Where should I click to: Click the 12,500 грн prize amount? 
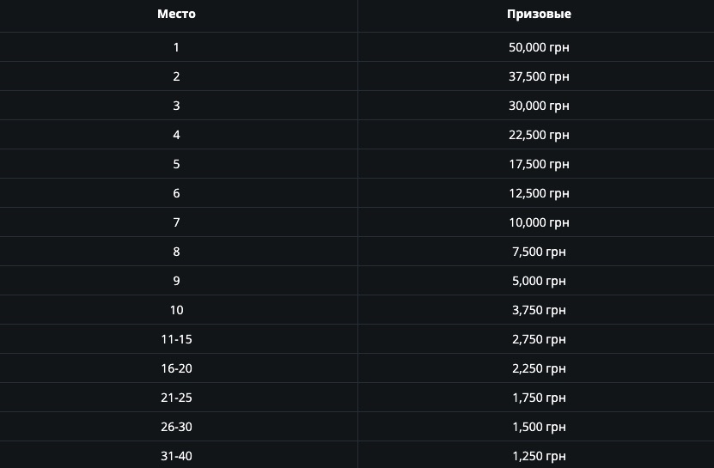pos(539,193)
